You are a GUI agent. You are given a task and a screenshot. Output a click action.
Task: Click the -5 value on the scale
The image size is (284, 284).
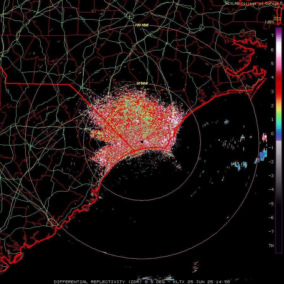tap(271, 204)
